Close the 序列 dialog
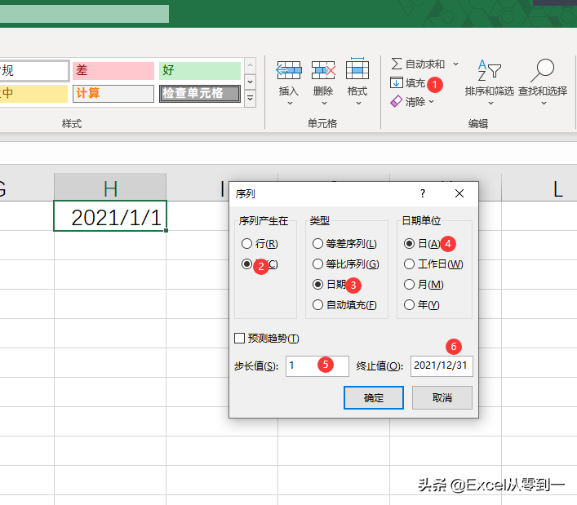The image size is (577, 505). tap(459, 193)
